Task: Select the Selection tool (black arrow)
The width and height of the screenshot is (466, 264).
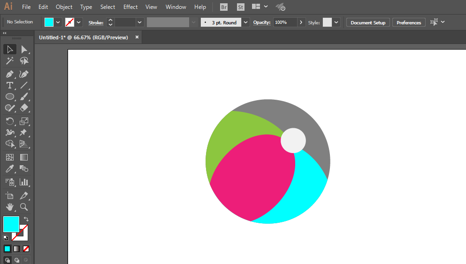Action: 10,49
